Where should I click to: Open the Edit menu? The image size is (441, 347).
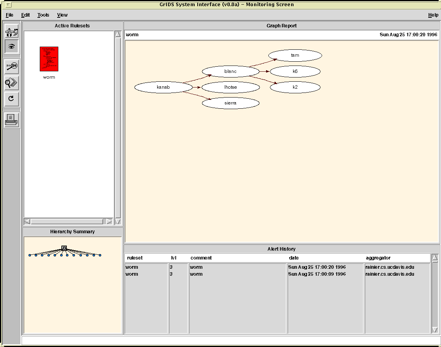click(x=25, y=15)
